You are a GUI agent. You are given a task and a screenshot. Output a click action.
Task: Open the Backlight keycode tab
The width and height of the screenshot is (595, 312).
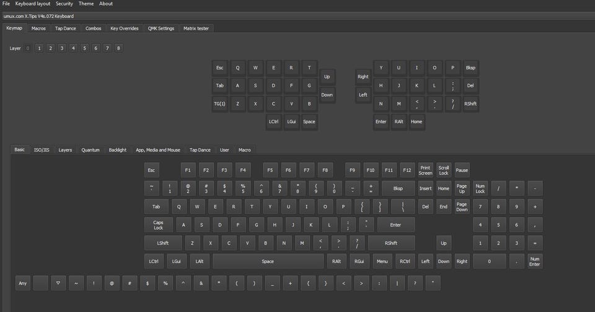coord(118,150)
